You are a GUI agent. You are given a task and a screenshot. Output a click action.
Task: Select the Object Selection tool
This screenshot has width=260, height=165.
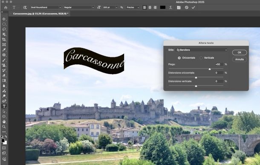point(4,34)
